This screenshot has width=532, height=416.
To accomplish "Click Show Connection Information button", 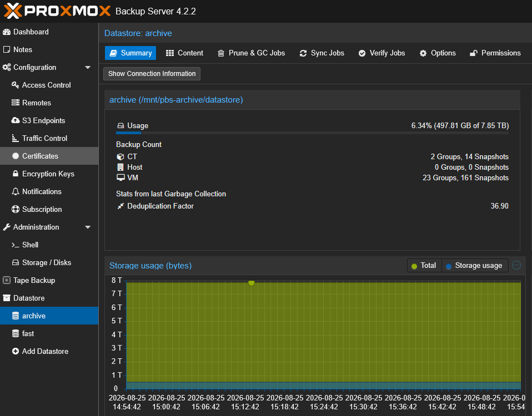I will (152, 74).
